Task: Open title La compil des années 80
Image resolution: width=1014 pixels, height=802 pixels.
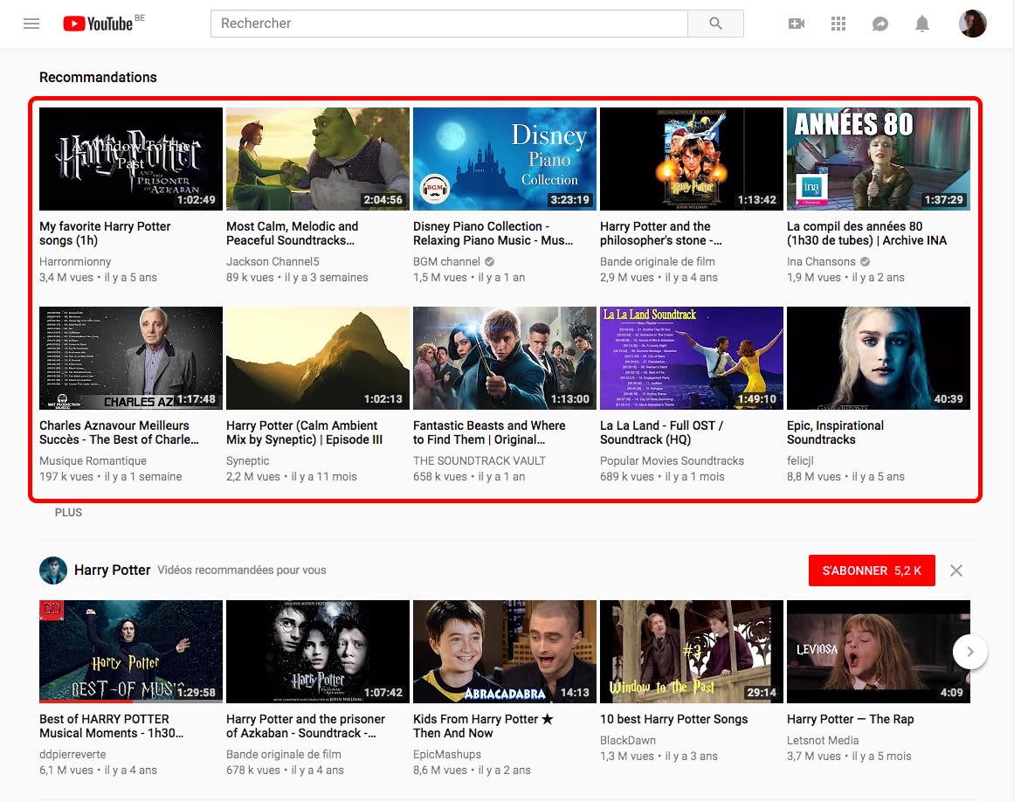Action: (866, 233)
